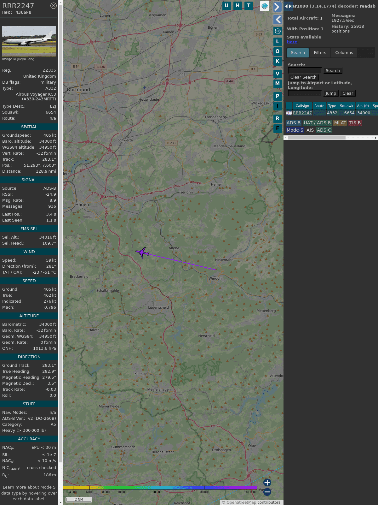The image size is (378, 505).
Task: Toggle the U map button
Action: tap(226, 6)
